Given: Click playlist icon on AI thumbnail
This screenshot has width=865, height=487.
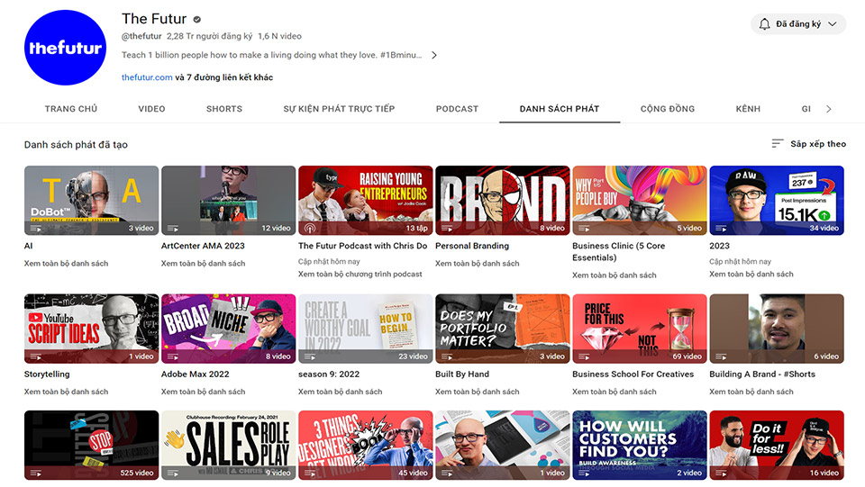Looking at the screenshot, I should tap(34, 229).
